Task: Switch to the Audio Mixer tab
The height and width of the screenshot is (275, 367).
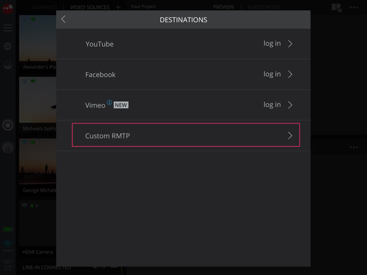Action: click(x=264, y=7)
